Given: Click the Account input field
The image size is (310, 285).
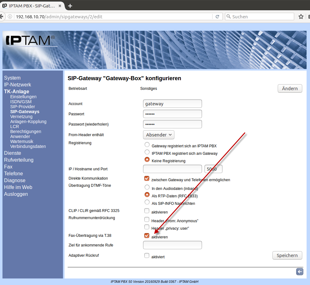Looking at the screenshot, I should pyautogui.click(x=172, y=104).
